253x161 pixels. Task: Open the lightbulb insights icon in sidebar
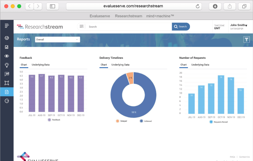click(7, 65)
